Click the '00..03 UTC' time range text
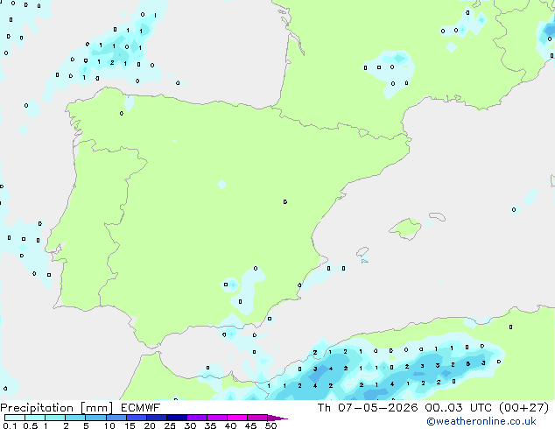The height and width of the screenshot is (429, 555). tap(459, 408)
